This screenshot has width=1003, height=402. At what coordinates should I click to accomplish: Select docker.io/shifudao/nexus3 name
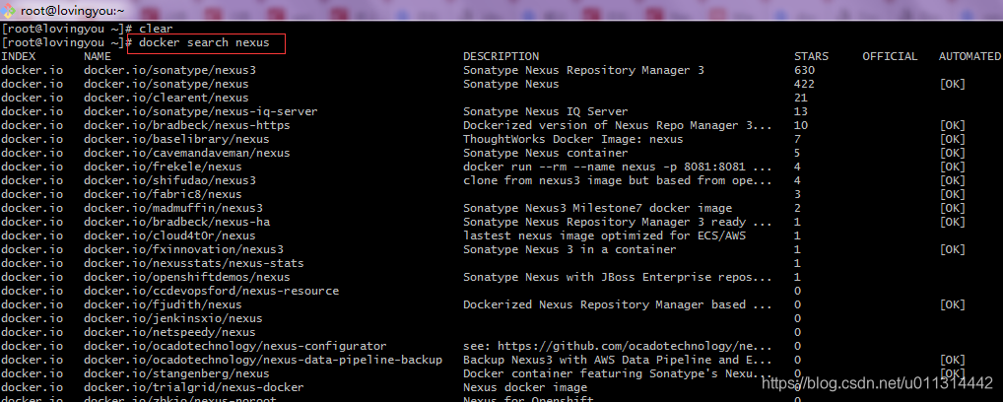(x=169, y=180)
